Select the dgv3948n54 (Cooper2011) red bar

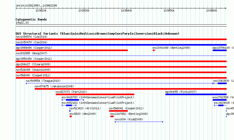[x=72, y=50]
